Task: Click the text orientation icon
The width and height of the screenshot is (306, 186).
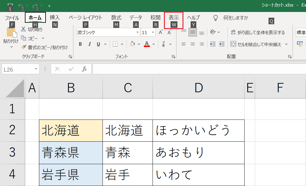Action: point(213,32)
